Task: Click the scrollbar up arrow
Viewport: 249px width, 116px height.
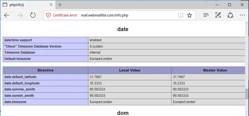Action: point(247,23)
